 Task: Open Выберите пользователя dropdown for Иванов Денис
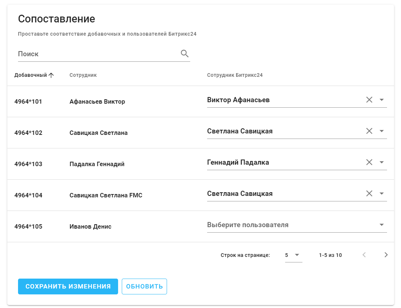pos(382,225)
